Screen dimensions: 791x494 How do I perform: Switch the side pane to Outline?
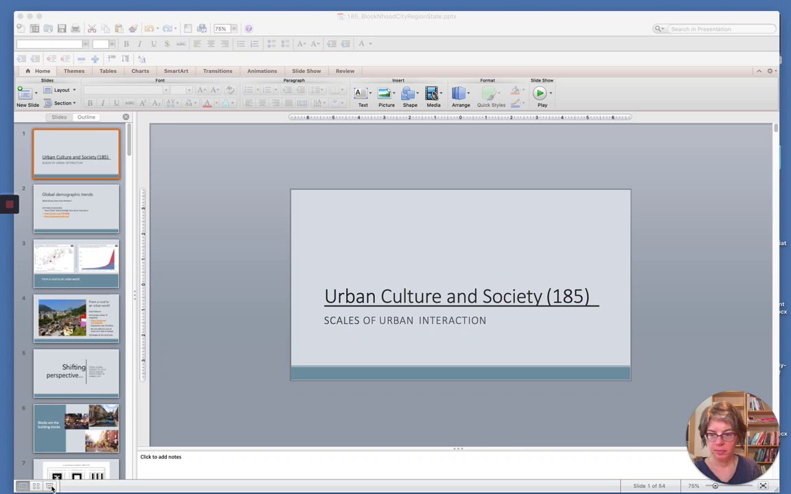click(87, 117)
